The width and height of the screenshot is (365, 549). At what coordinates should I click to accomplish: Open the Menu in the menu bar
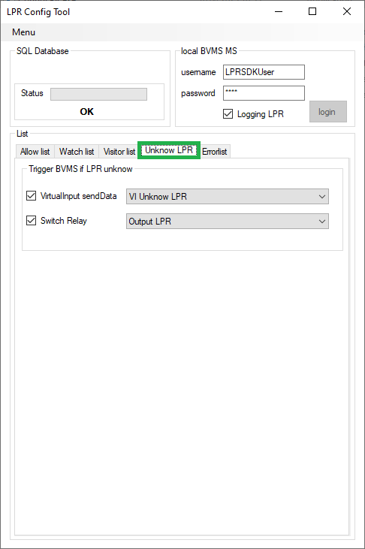coord(23,32)
